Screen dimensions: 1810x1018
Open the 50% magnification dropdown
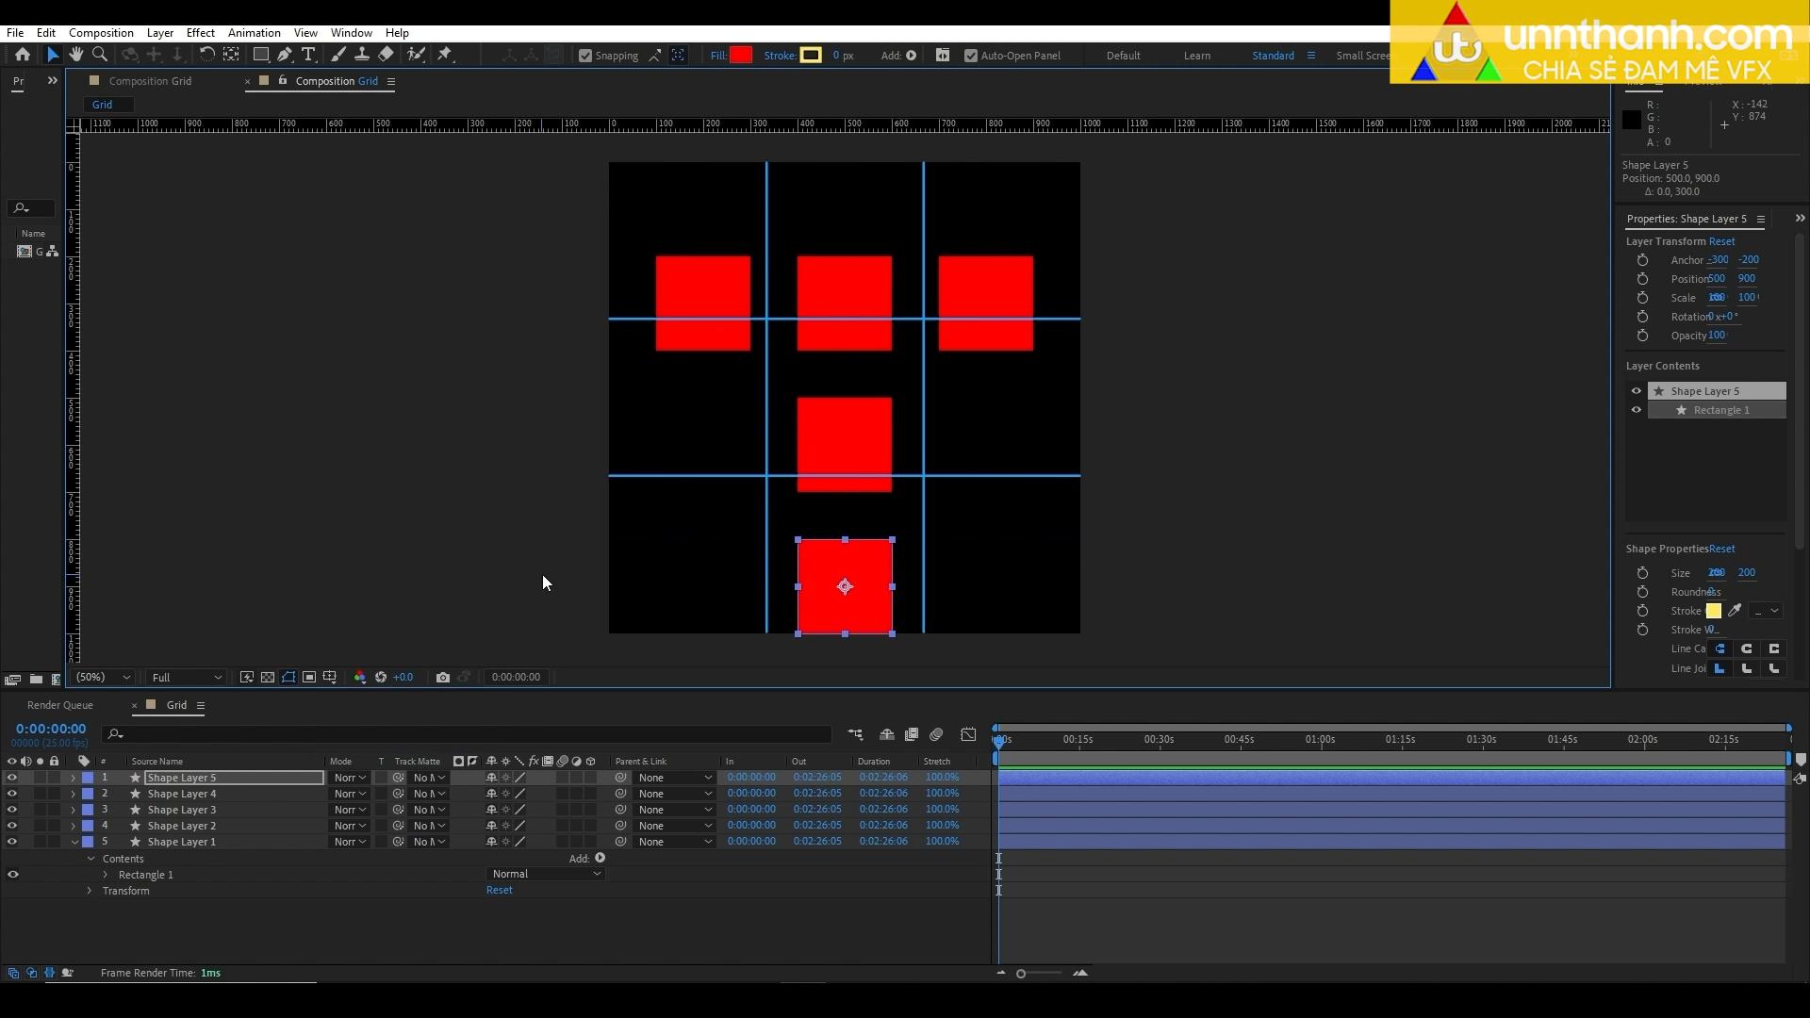[103, 678]
